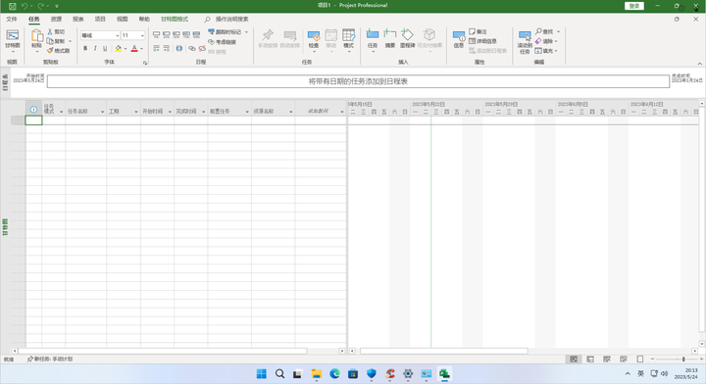Click the link tasks chain icon
Image resolution: width=706 pixels, height=384 pixels.
[x=192, y=48]
